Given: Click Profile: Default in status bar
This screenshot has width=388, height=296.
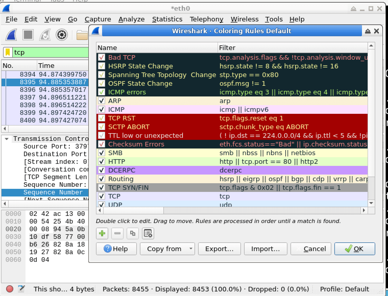Looking at the screenshot, I should 344,289.
